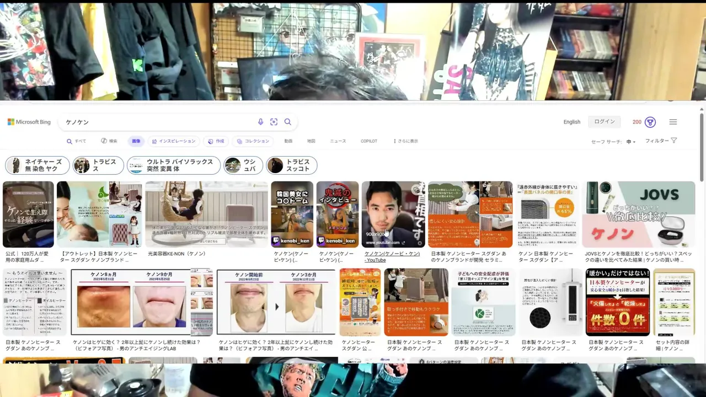
Task: Click the Microsoft Bing logo
Action: tap(29, 122)
